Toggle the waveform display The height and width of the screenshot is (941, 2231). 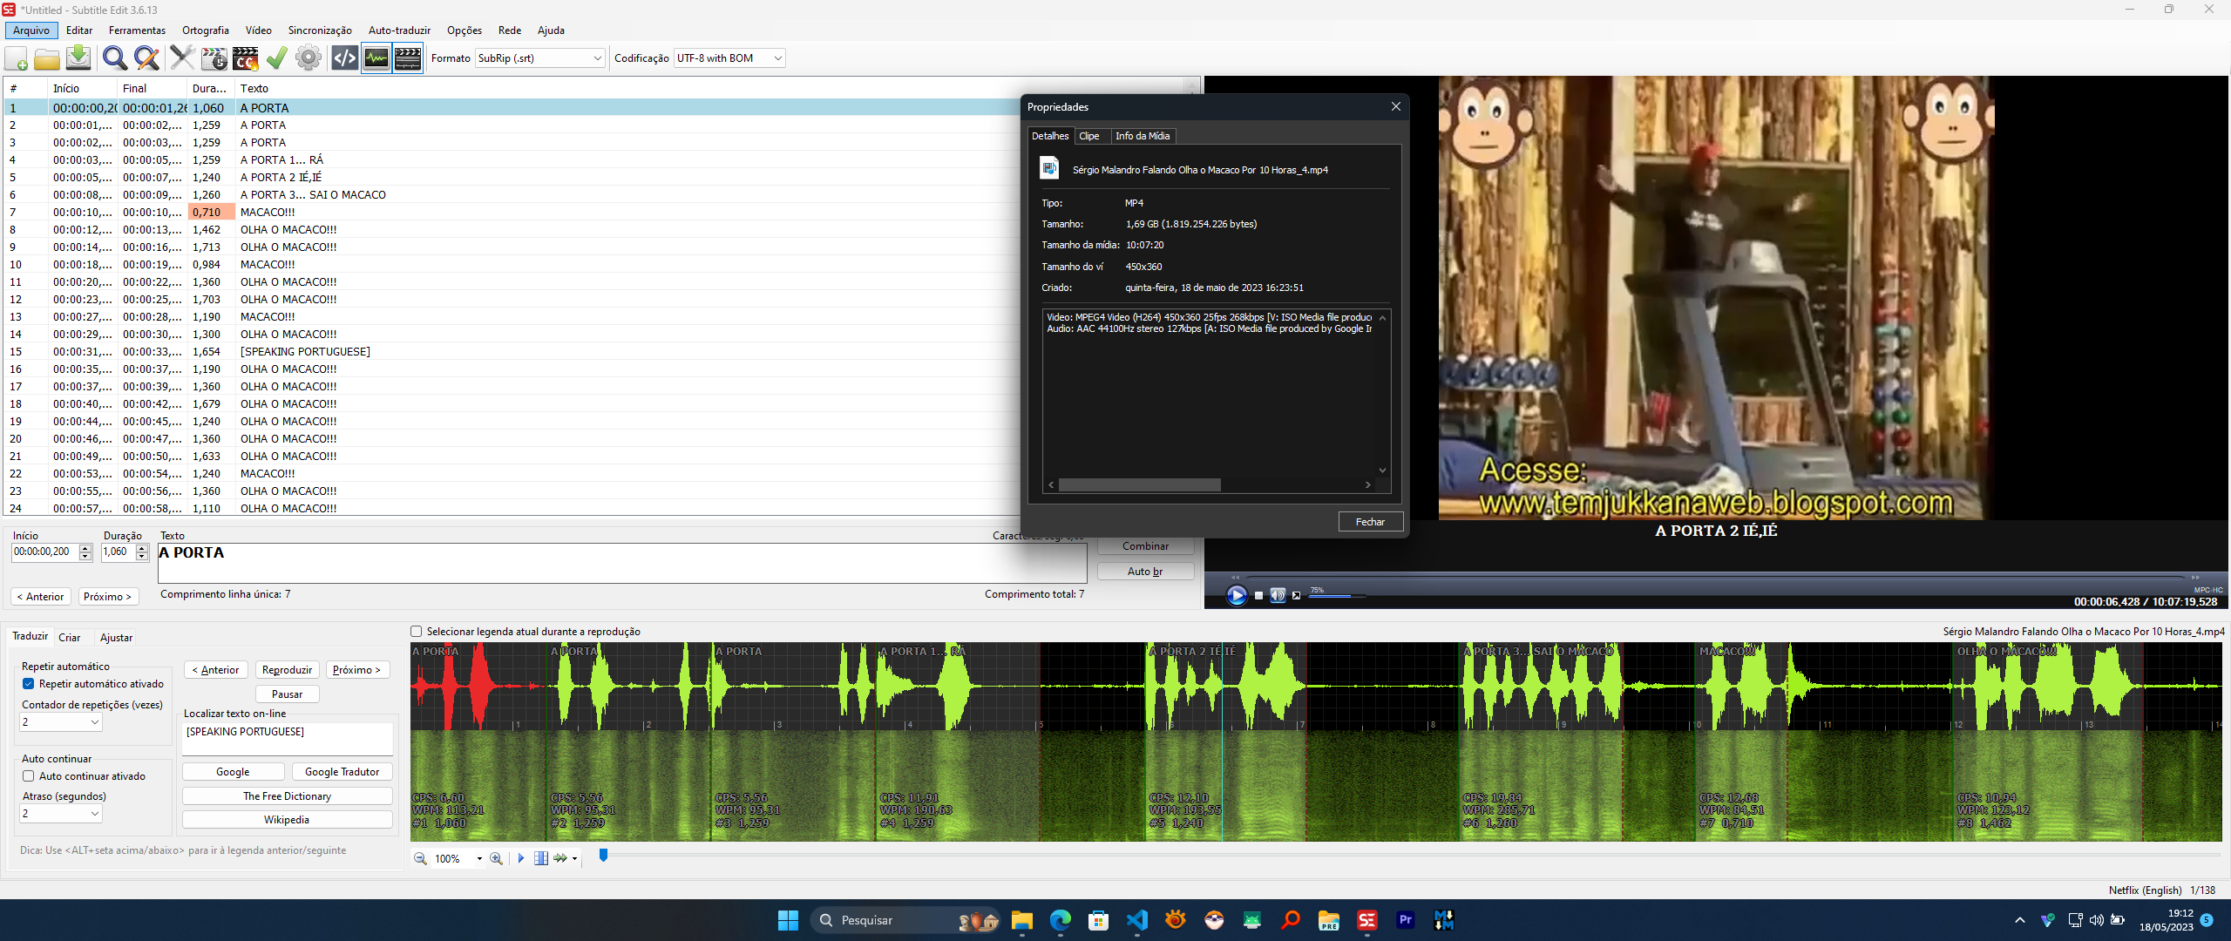pos(376,58)
